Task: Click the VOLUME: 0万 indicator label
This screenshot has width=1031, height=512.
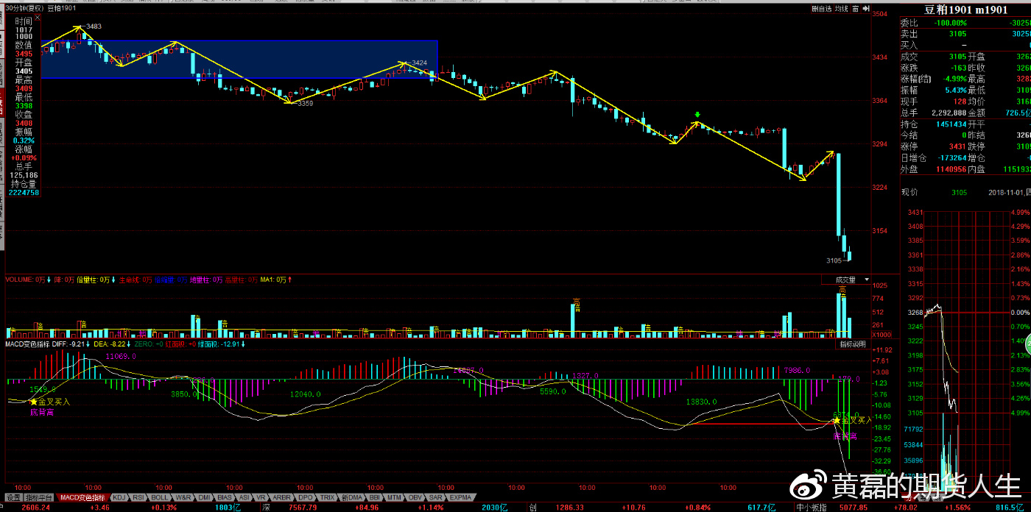Action: click(x=27, y=280)
